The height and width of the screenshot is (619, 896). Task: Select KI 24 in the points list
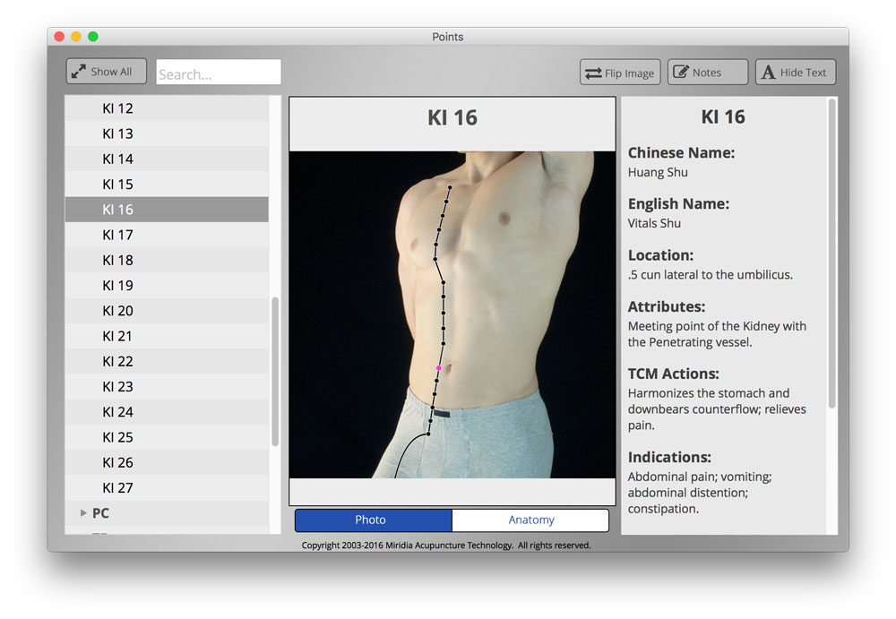coord(167,412)
